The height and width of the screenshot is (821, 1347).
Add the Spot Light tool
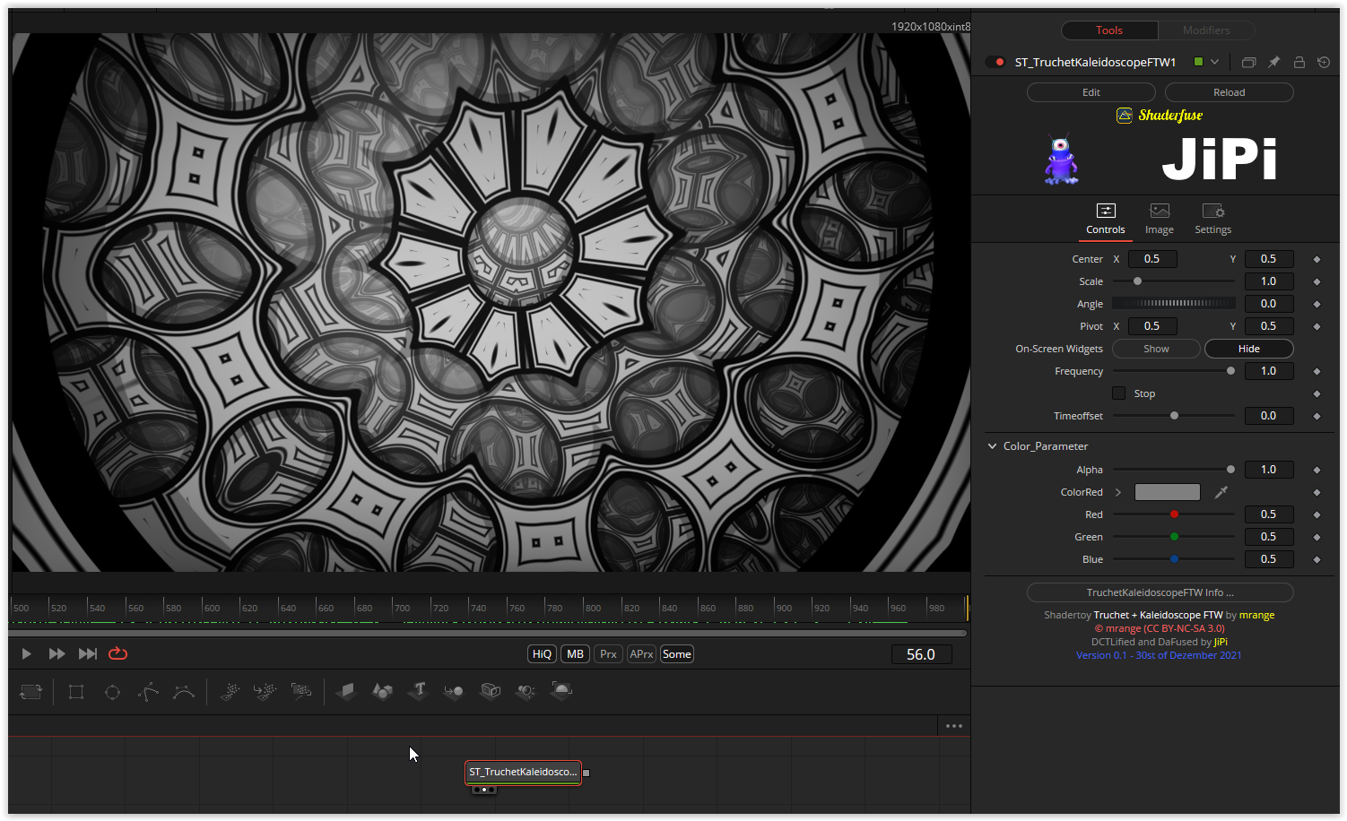point(526,691)
